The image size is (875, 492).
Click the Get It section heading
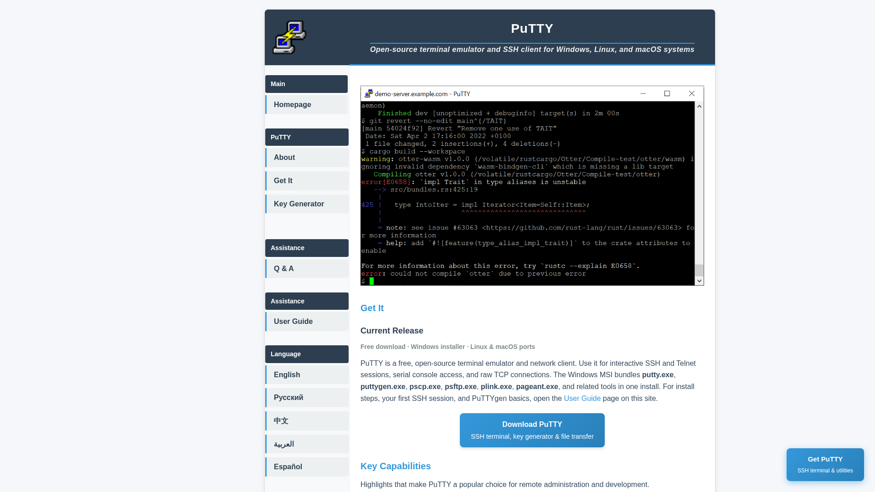coord(372,308)
